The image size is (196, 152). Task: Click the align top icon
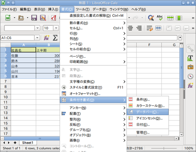click(169, 28)
